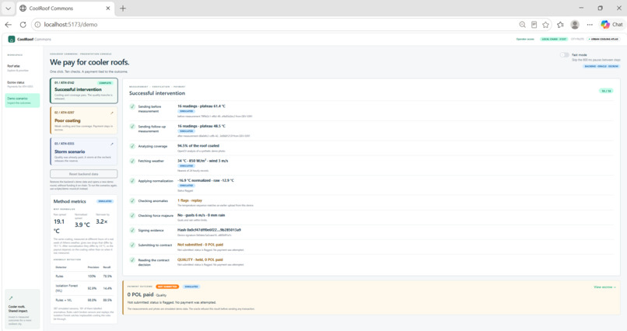Screen dimensions: 627x331
Task: Click the arrow icon on Storm scenario card
Action: [112, 144]
